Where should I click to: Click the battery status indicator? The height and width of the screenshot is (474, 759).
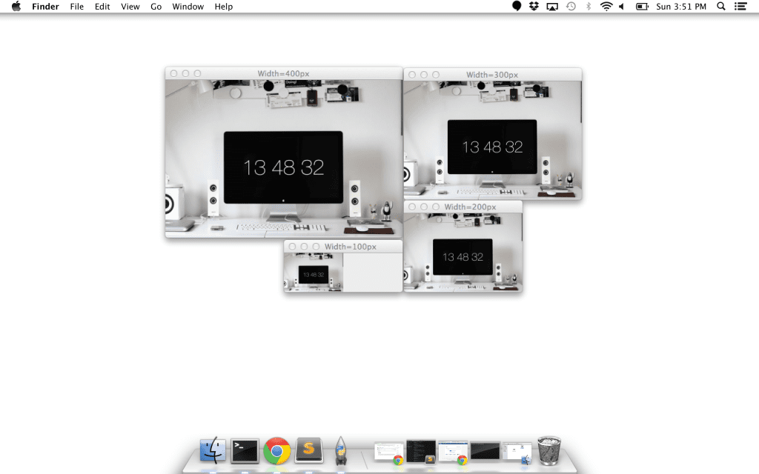[641, 7]
